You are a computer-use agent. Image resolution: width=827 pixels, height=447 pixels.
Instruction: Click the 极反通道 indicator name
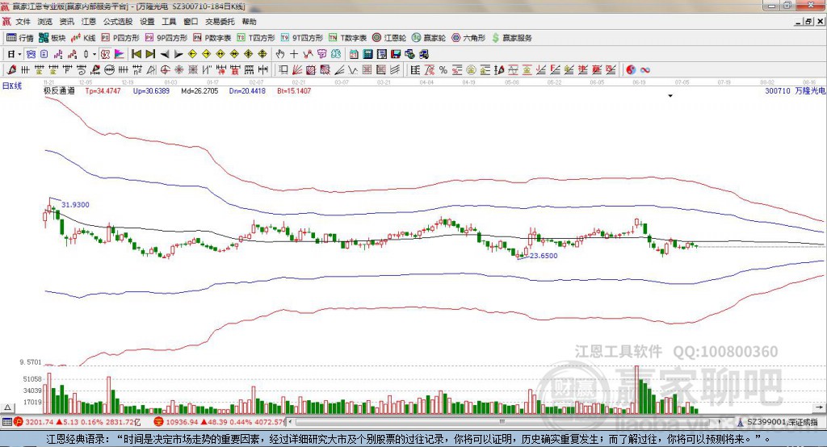(x=59, y=90)
